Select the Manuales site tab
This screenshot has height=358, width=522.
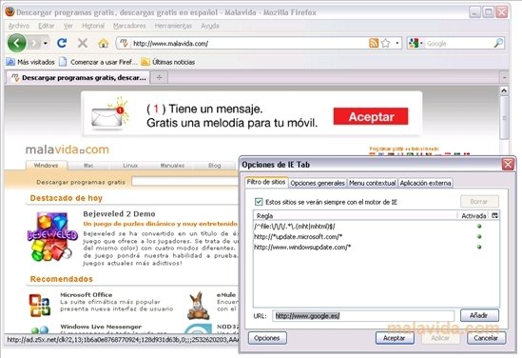click(172, 166)
